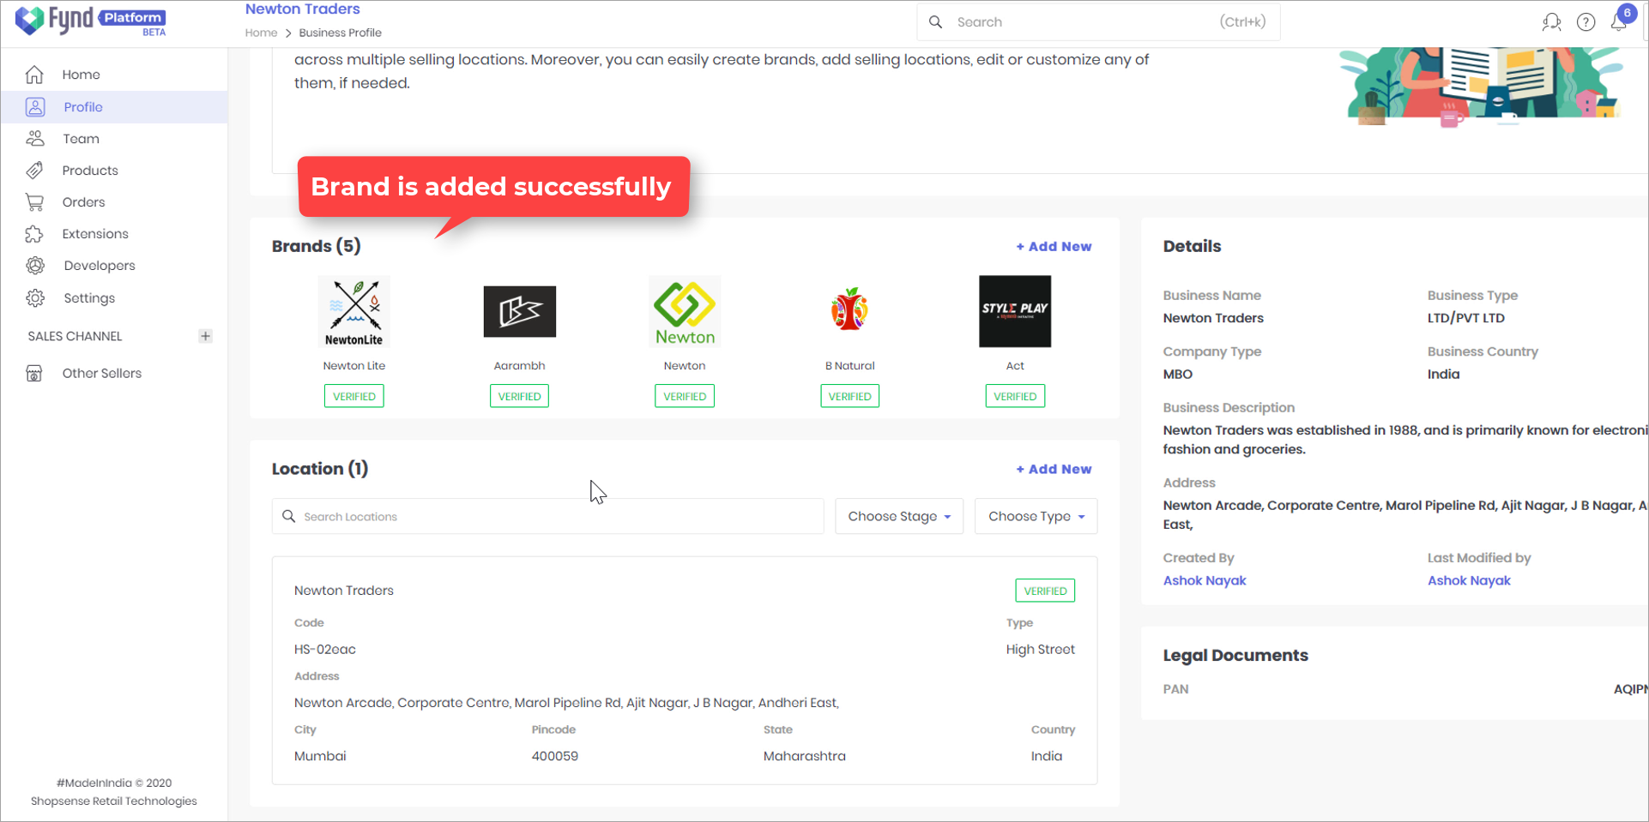Click MBO company type value

click(x=1178, y=375)
